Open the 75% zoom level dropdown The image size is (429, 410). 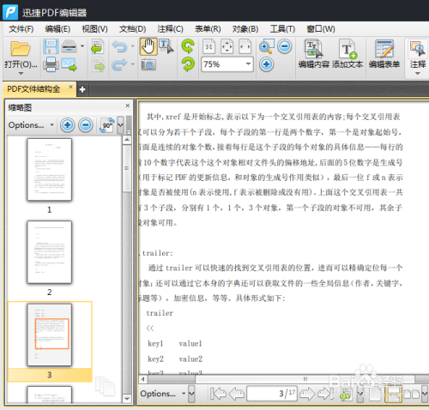tap(248, 63)
